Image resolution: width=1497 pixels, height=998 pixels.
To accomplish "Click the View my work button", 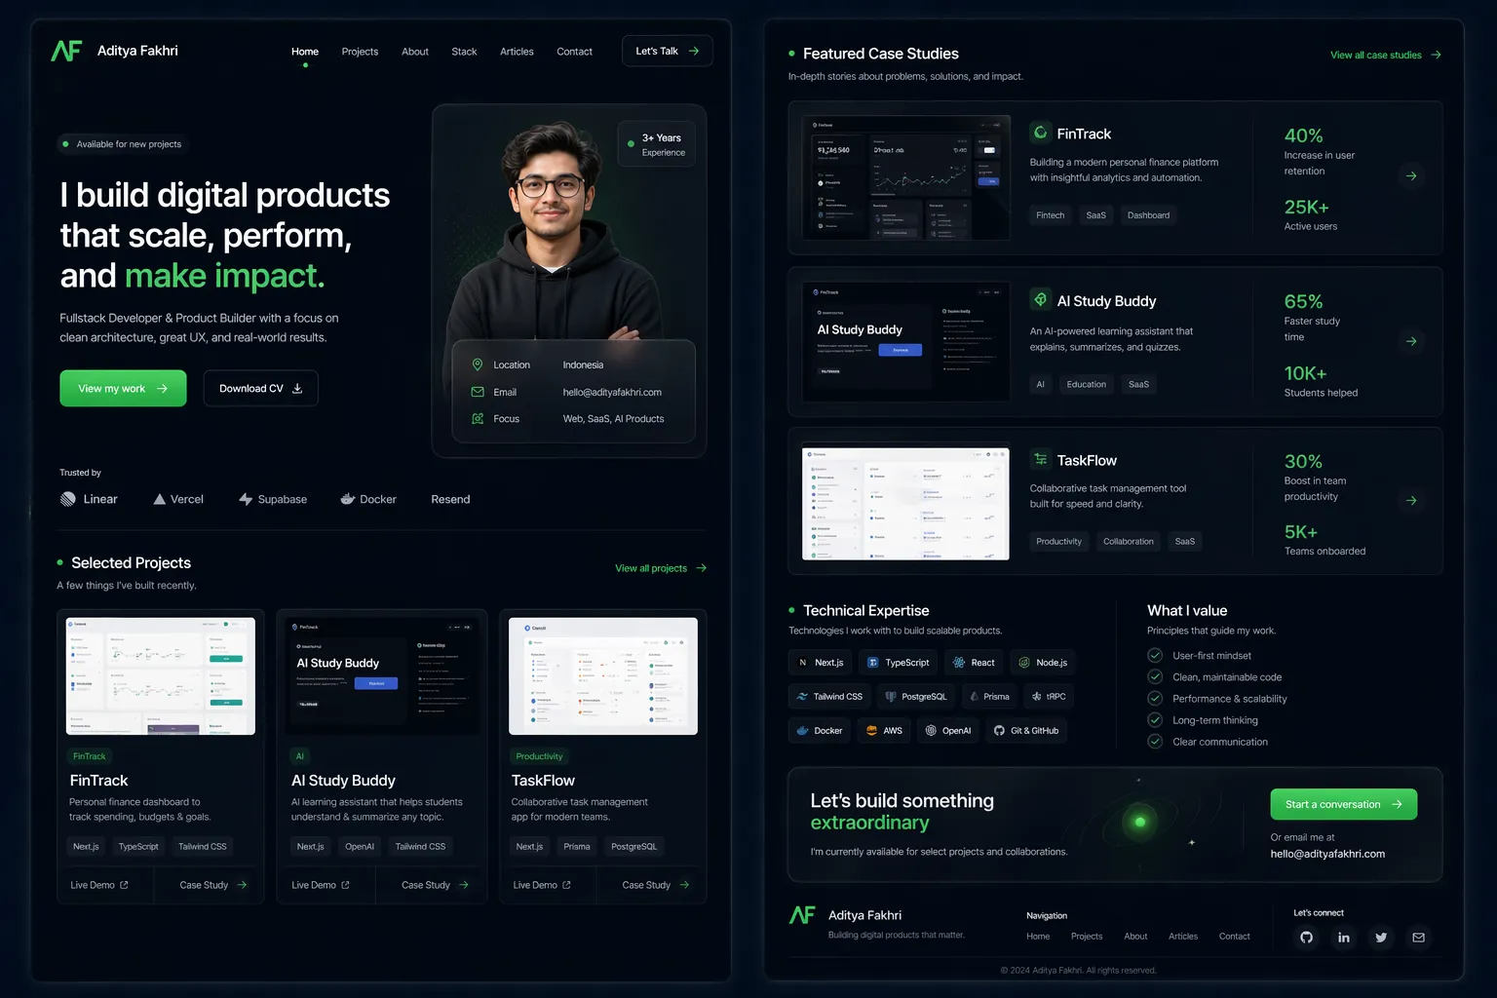I will point(123,388).
